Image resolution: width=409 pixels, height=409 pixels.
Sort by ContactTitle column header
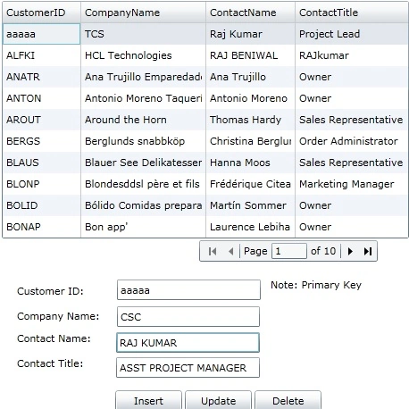(x=352, y=13)
